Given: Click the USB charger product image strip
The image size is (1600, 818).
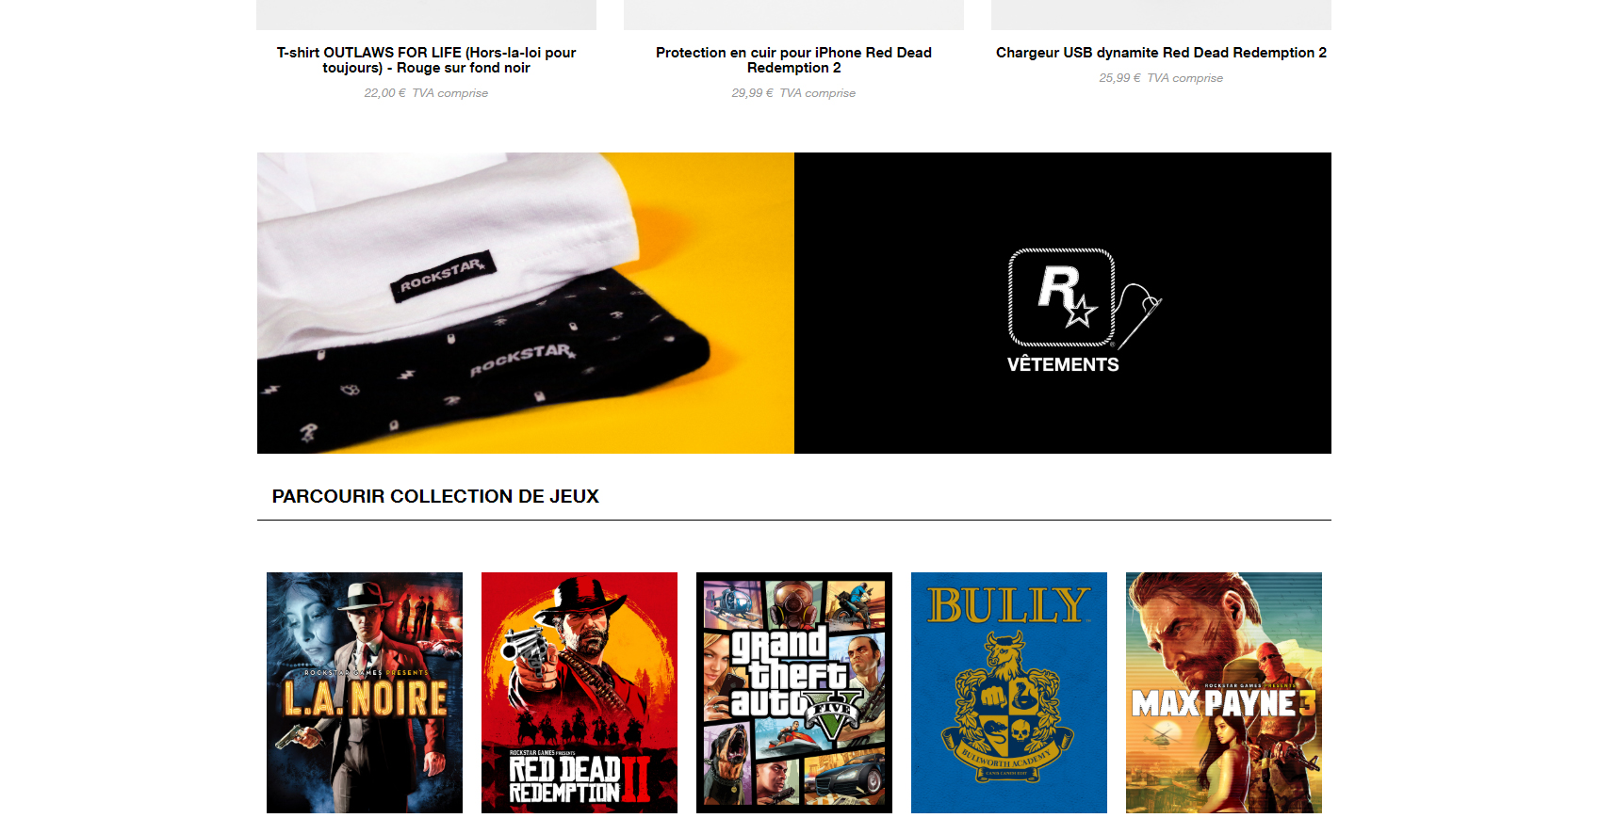Looking at the screenshot, I should click(x=1161, y=15).
